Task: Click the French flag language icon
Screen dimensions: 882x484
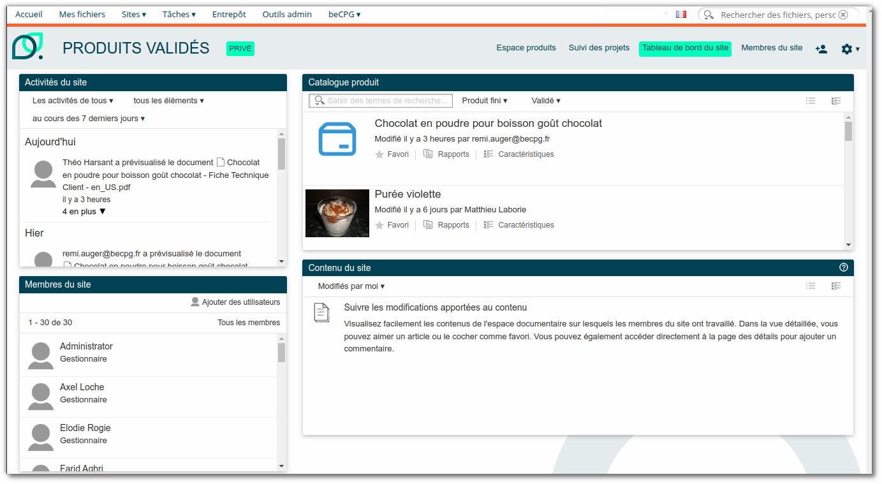Action: pos(680,13)
